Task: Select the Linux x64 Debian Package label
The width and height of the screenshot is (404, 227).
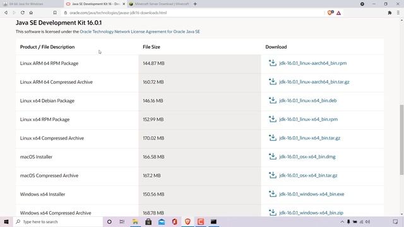Action: 47,101
